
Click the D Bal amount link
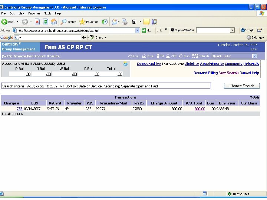coord(97,74)
